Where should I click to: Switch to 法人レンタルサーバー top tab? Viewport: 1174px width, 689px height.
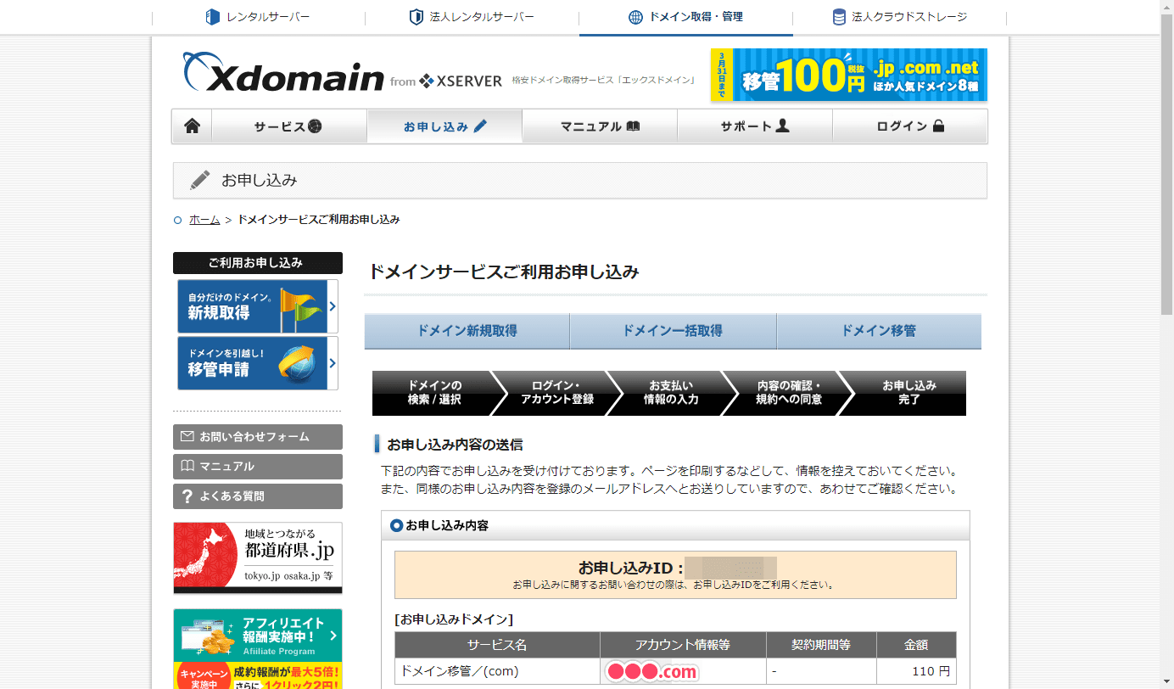coord(472,17)
